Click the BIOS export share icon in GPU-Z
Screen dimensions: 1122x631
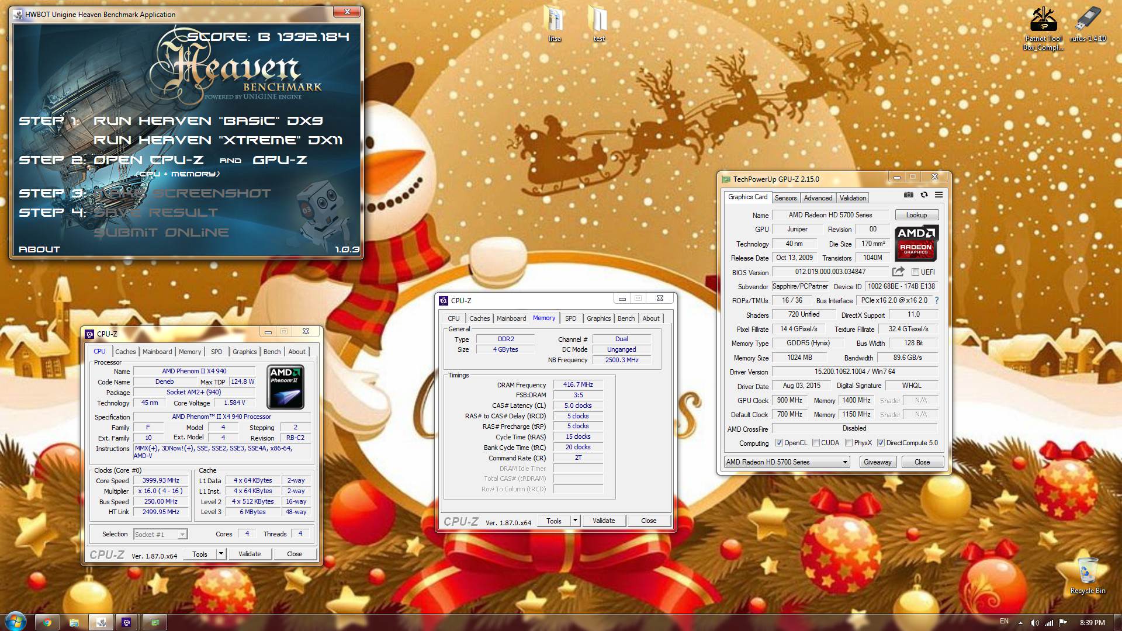[x=898, y=272]
